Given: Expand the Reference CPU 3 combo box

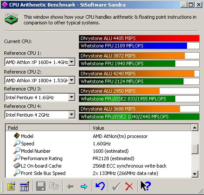Looking at the screenshot, I should coord(72,97).
